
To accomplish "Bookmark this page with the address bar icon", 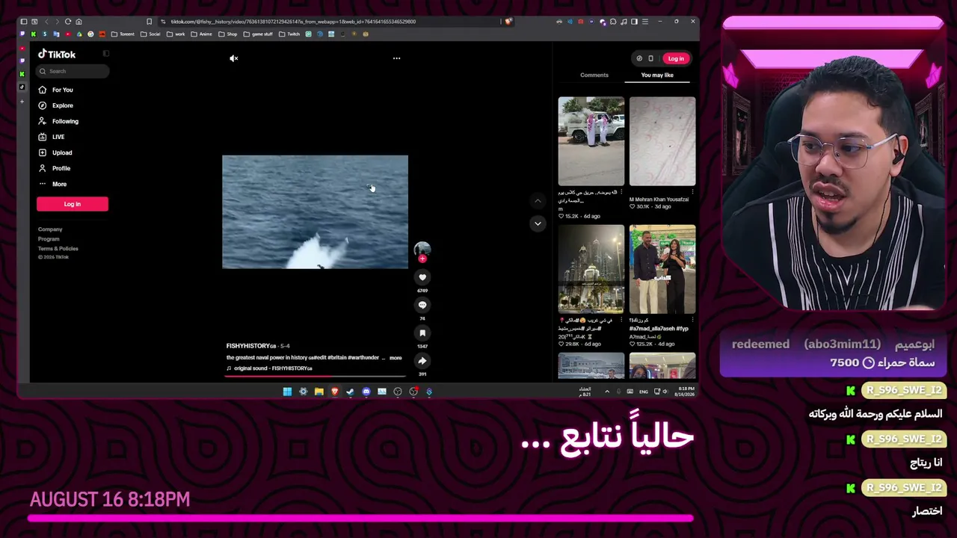I will coord(150,22).
